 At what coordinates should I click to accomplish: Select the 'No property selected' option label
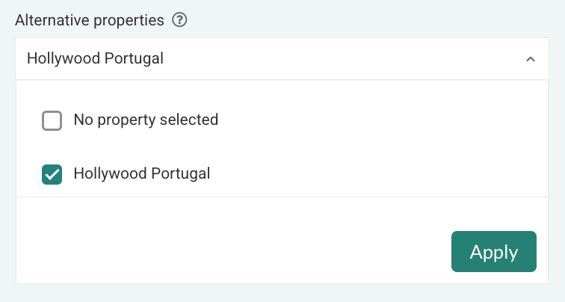click(146, 120)
